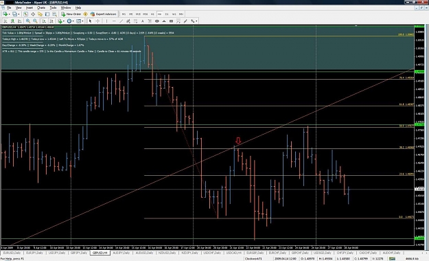Select Line Chart display icon
Screen dimensions: 429x261
19,21
